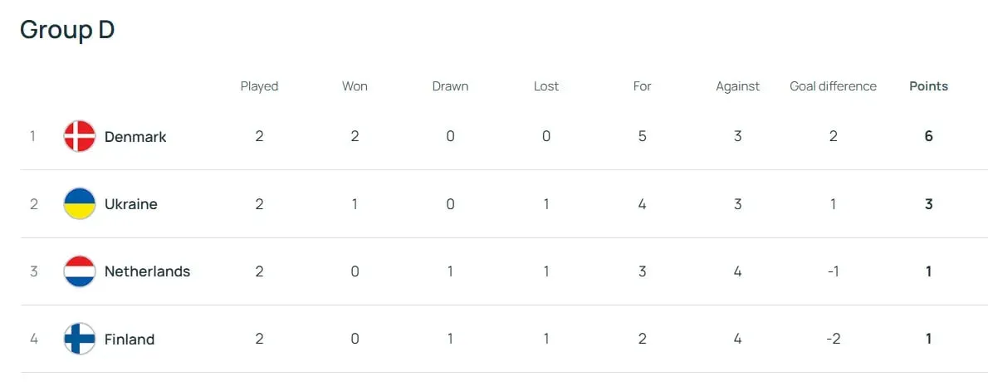Click the Won column header
Image resolution: width=988 pixels, height=386 pixels.
coord(355,86)
